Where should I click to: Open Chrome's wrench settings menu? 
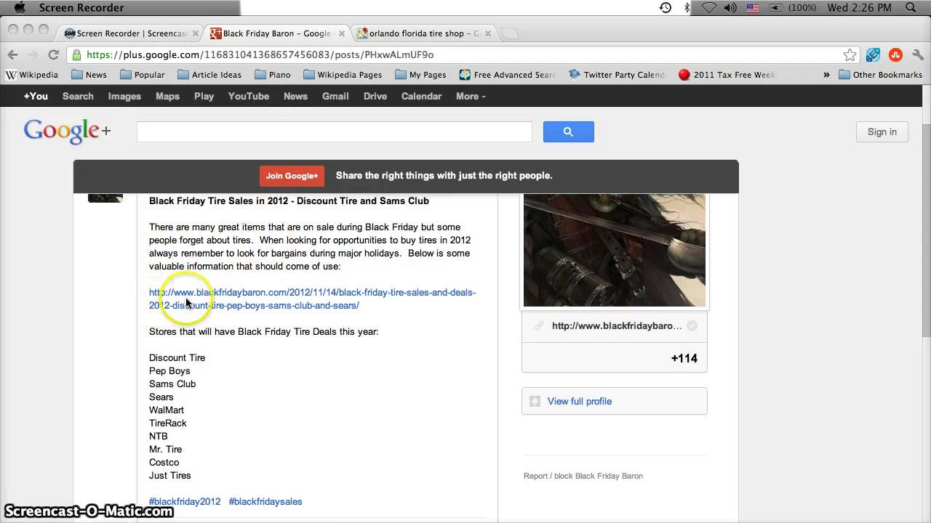pos(916,54)
